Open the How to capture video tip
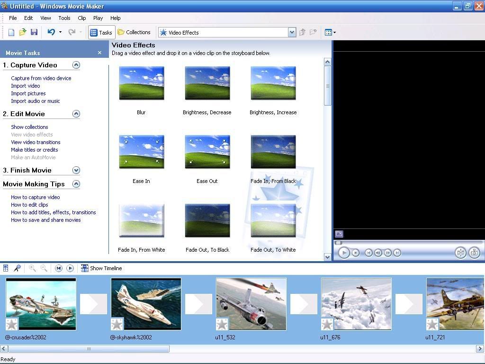 tap(35, 197)
